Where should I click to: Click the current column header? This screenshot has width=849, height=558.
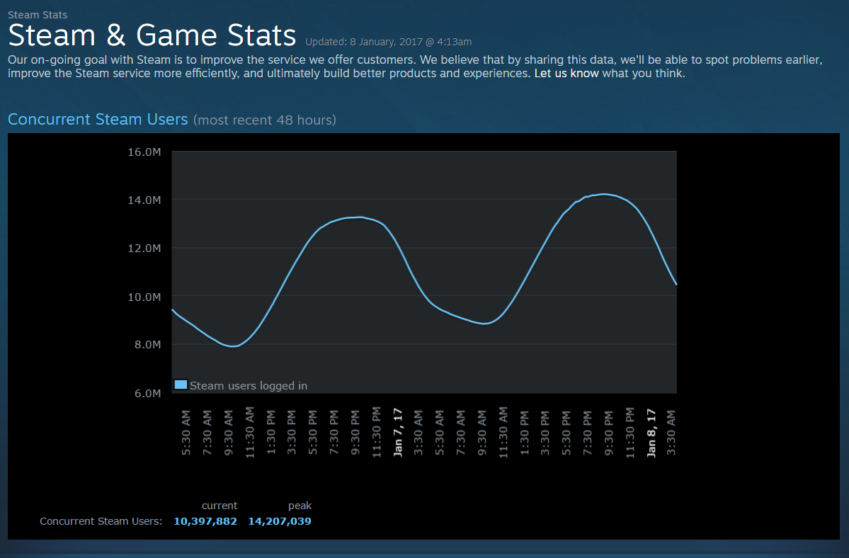tap(220, 505)
